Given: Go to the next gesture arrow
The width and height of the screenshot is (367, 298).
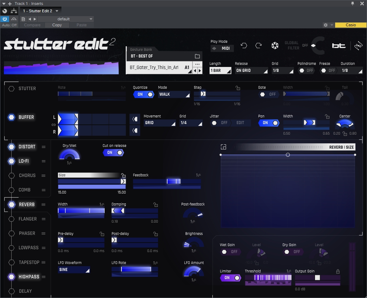Looking at the screenshot, I should tap(199, 70).
